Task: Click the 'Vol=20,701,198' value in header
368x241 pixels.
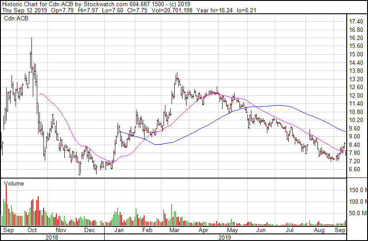Action: coord(172,10)
